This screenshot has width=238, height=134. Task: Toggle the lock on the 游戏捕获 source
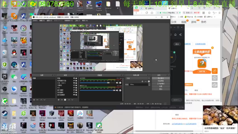[x=76, y=92]
